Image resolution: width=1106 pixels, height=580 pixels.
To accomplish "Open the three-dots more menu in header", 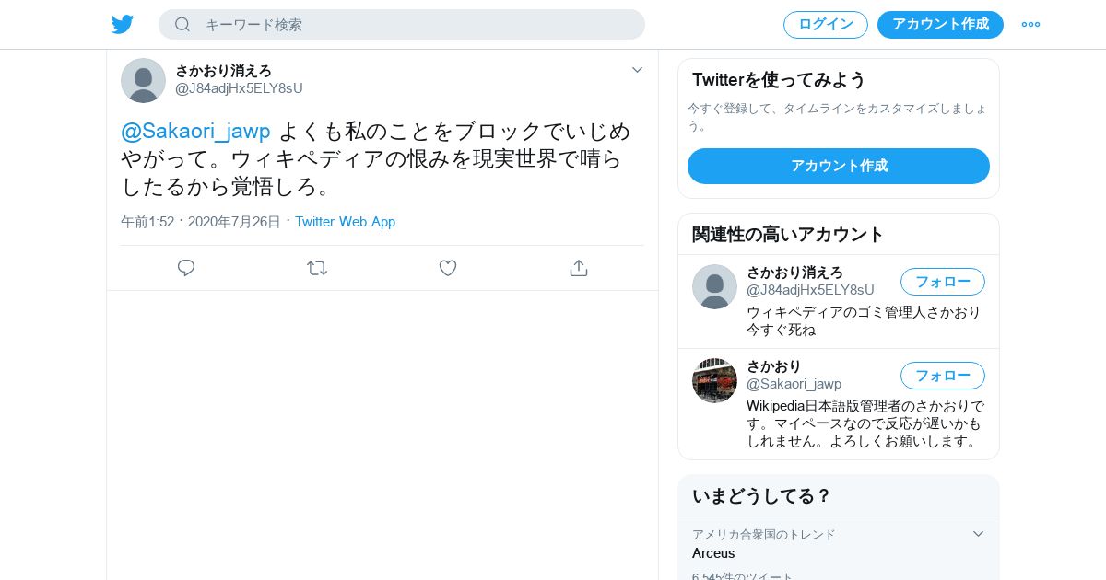I will [x=1030, y=25].
